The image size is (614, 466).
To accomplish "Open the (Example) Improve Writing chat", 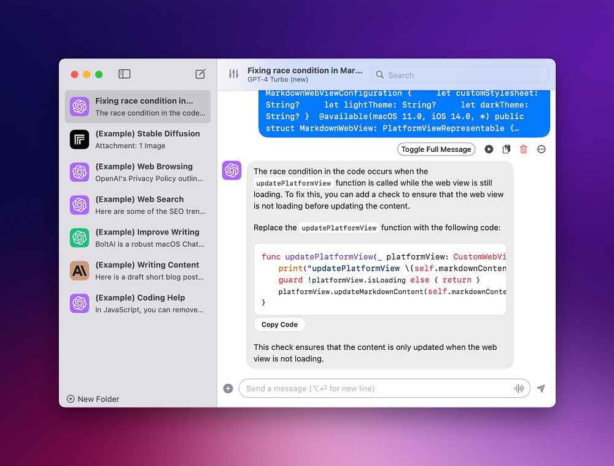I will tap(138, 238).
